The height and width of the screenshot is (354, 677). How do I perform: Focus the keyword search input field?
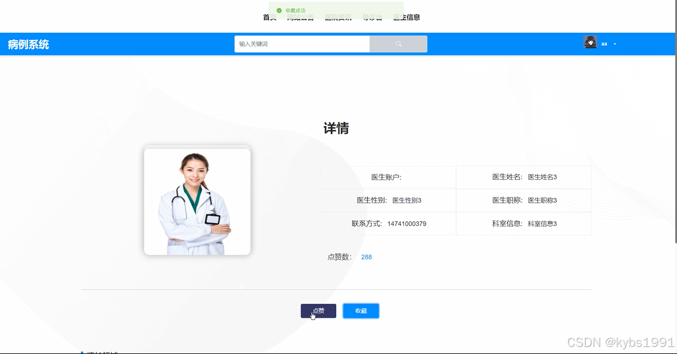pos(302,44)
